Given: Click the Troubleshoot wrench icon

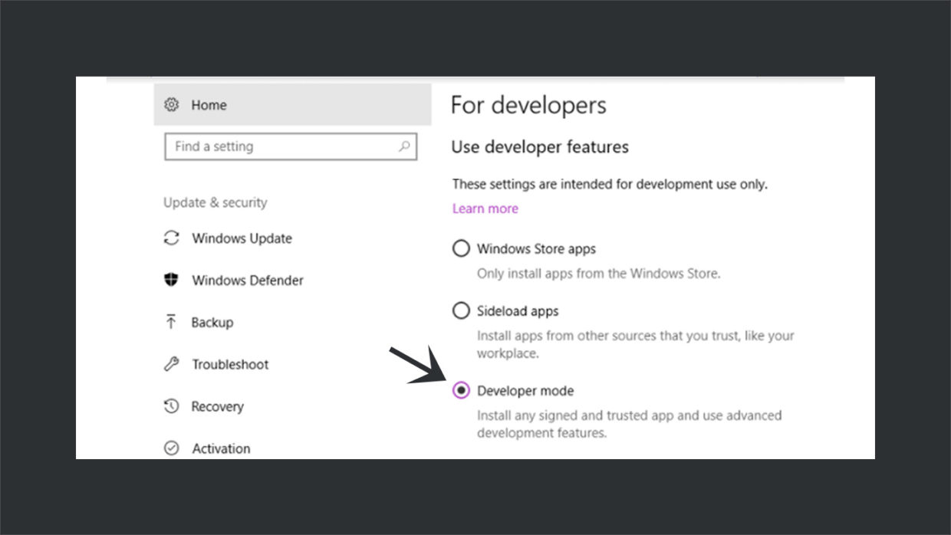Looking at the screenshot, I should (x=172, y=365).
